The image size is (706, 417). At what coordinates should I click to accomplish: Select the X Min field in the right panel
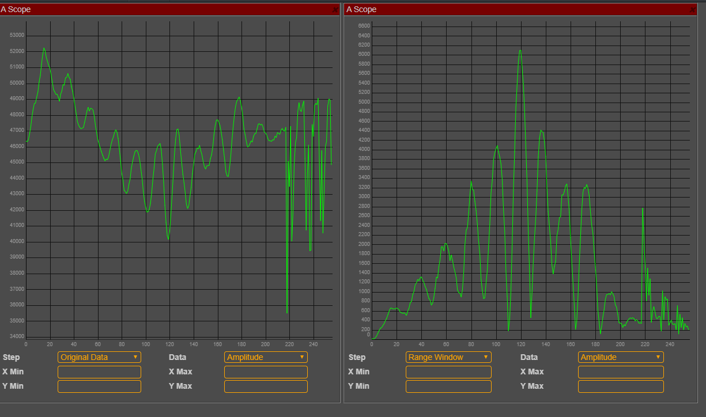(448, 372)
